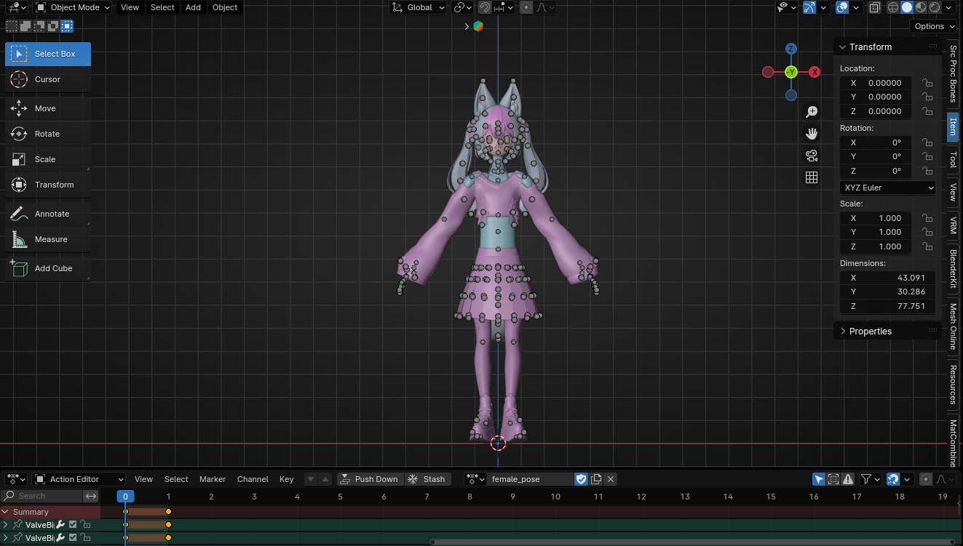This screenshot has width=963, height=546.
Task: Toggle camera view with the camera icon
Action: click(812, 156)
